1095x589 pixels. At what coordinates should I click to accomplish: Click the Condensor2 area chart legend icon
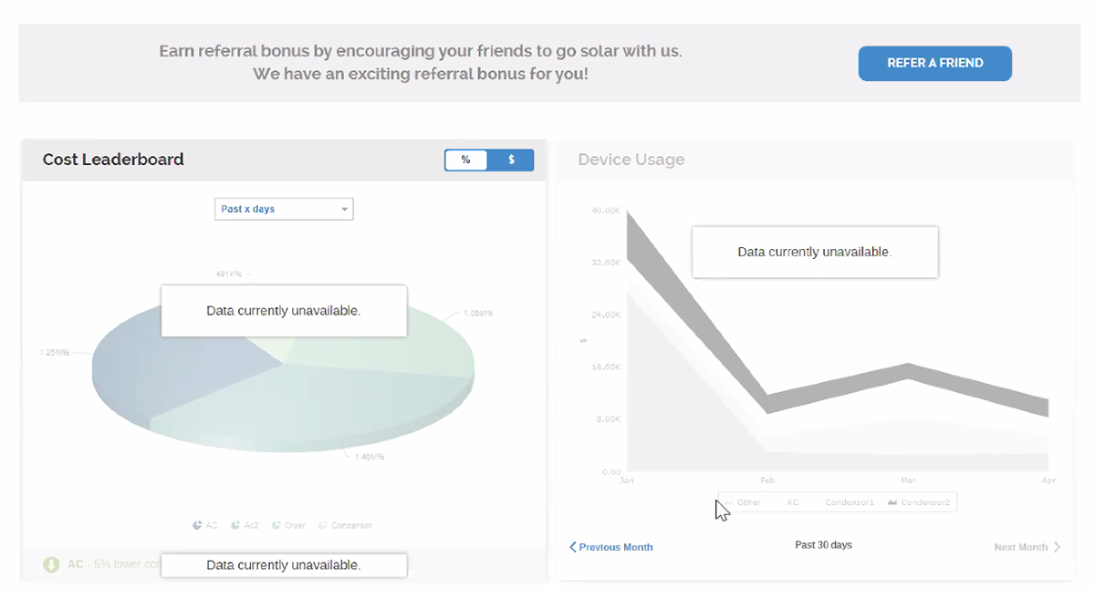[x=892, y=502]
